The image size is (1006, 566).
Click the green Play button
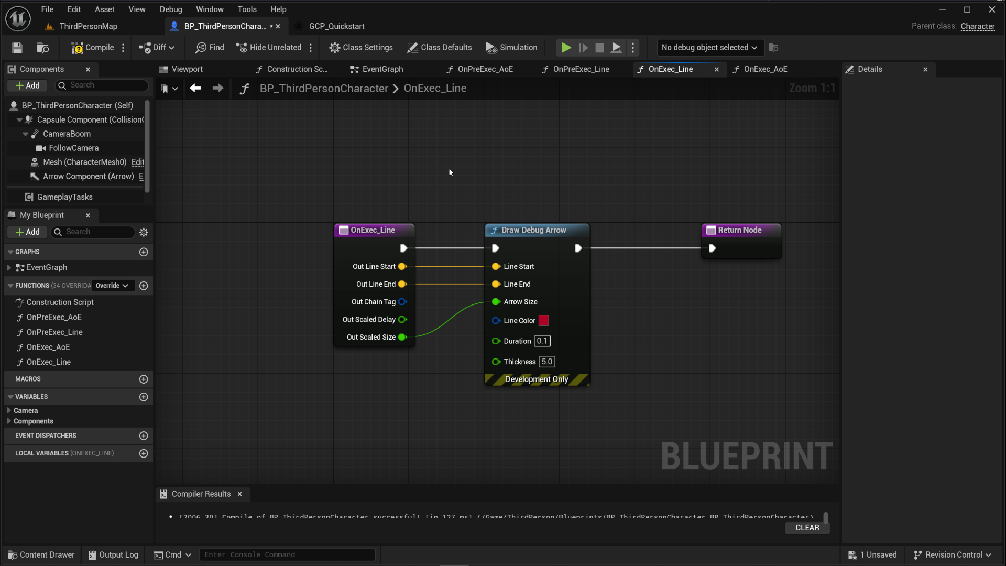coord(566,48)
